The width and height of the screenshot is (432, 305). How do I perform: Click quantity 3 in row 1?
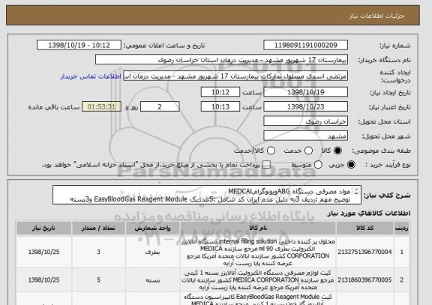click(x=99, y=252)
